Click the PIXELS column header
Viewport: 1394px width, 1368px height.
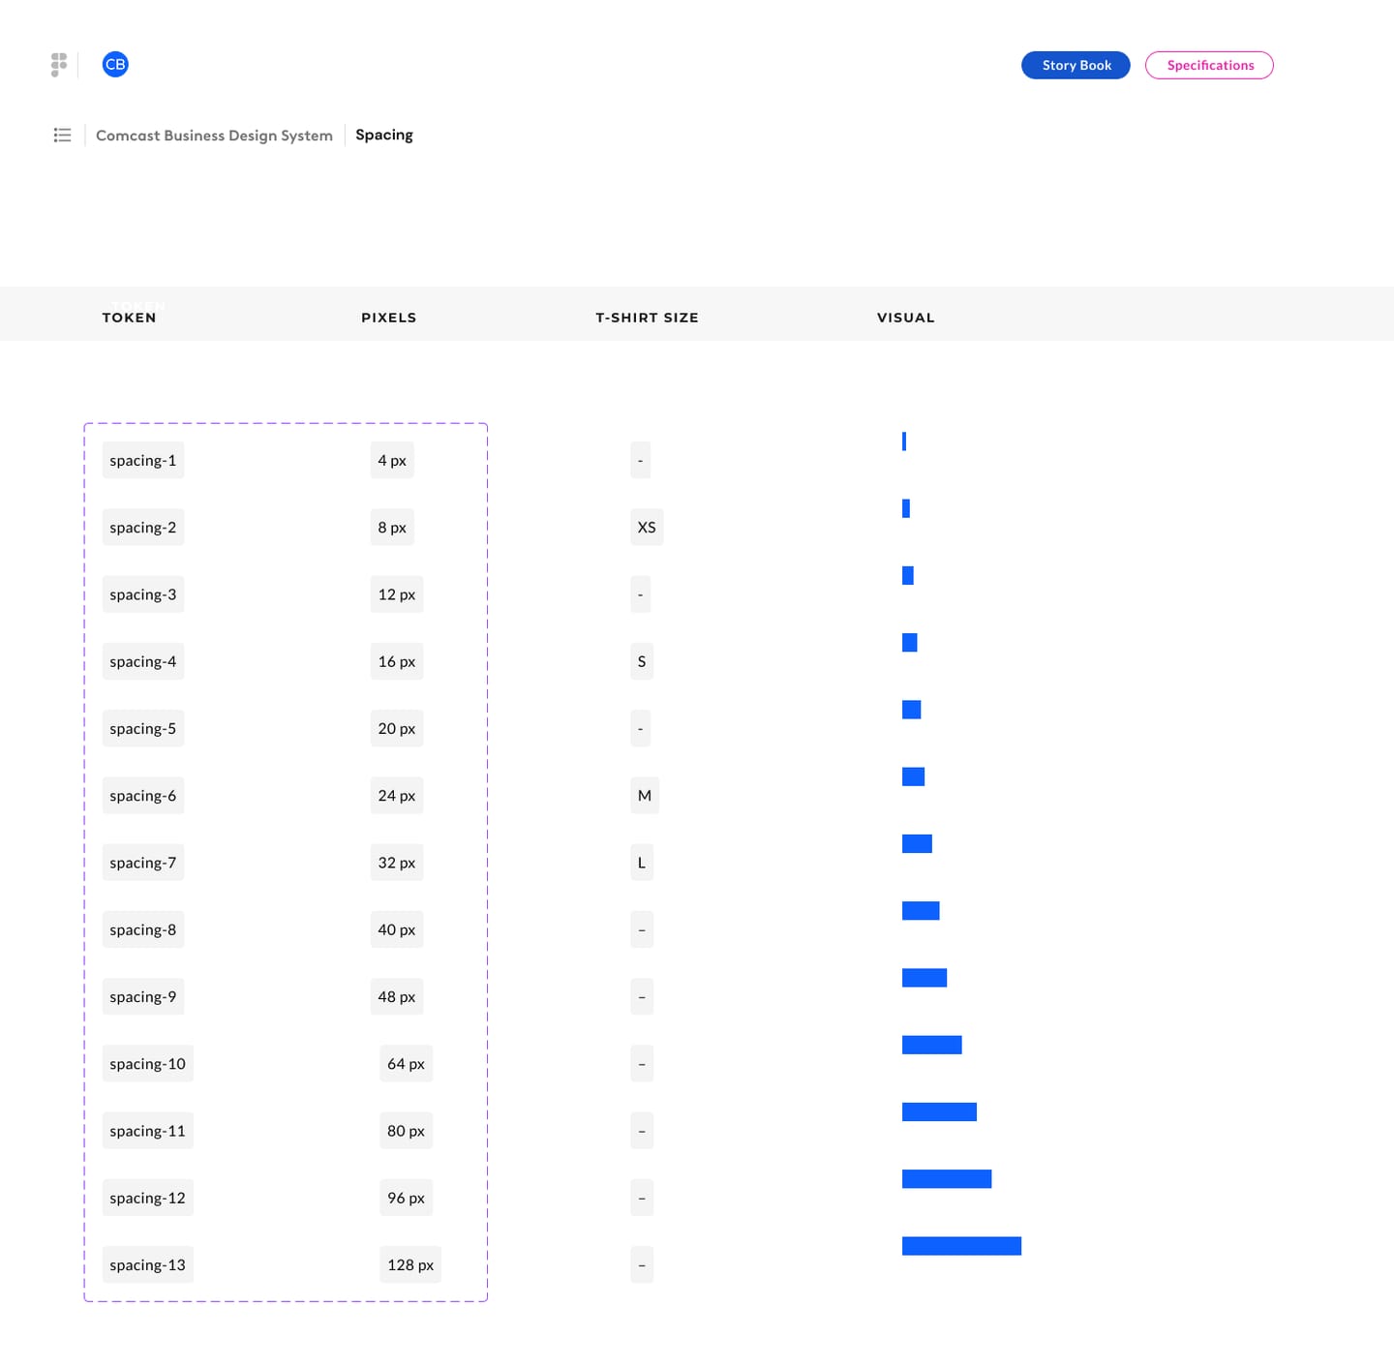pos(389,318)
